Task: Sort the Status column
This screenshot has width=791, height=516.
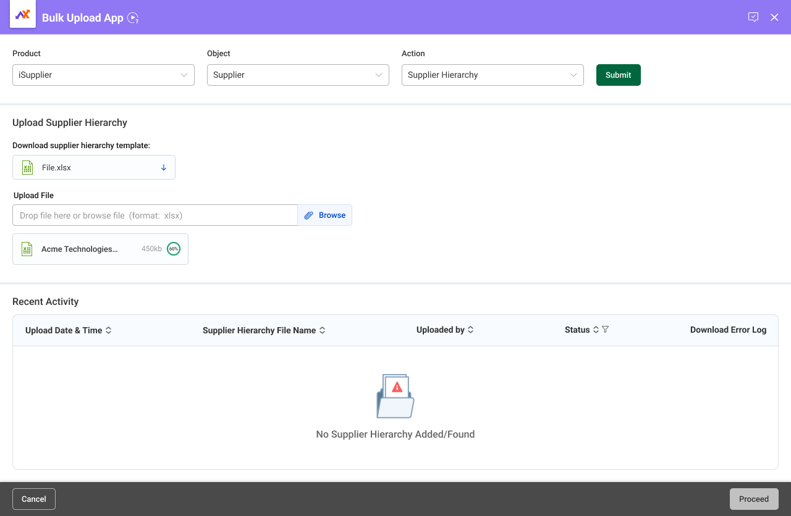Action: coord(596,330)
